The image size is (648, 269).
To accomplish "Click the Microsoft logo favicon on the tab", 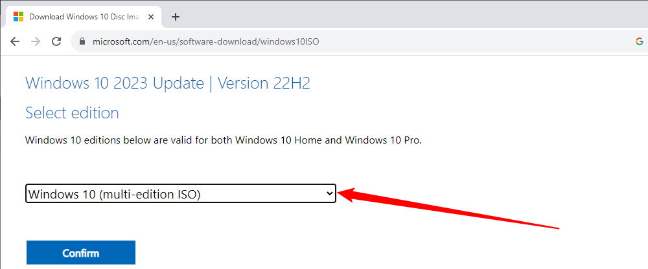I will pos(19,17).
